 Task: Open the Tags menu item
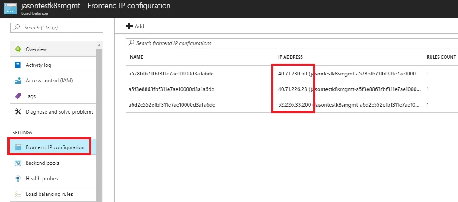click(53, 96)
